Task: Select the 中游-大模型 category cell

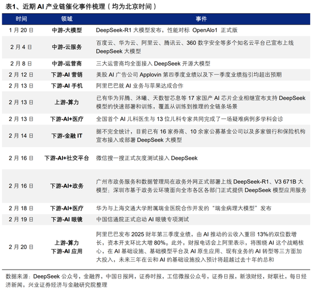Action: 67,30
